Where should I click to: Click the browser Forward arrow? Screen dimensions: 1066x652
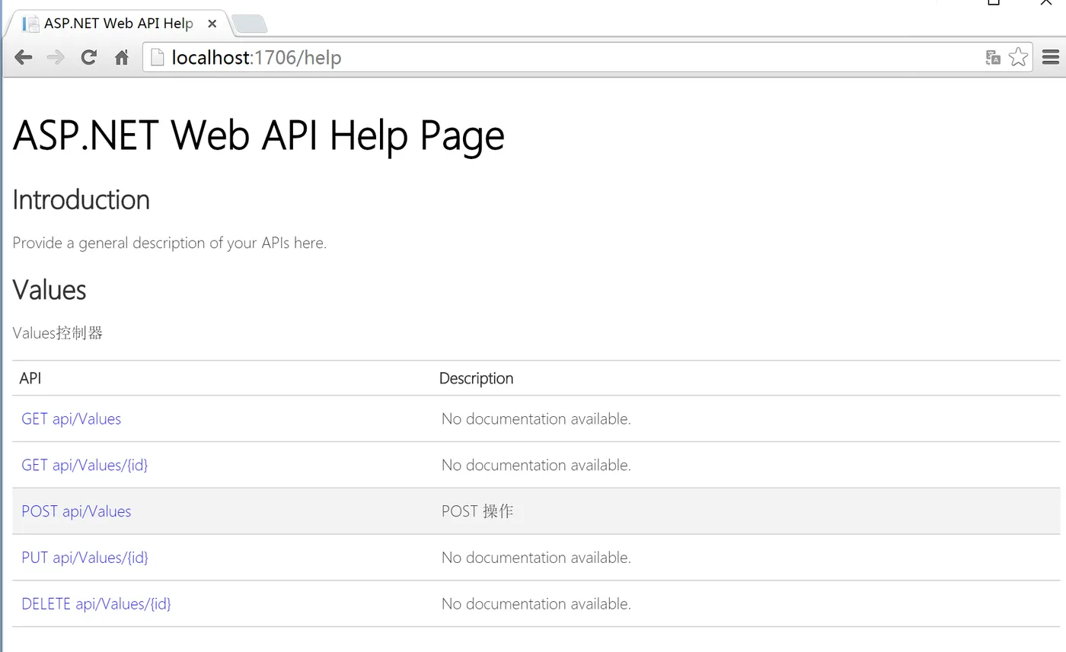56,57
